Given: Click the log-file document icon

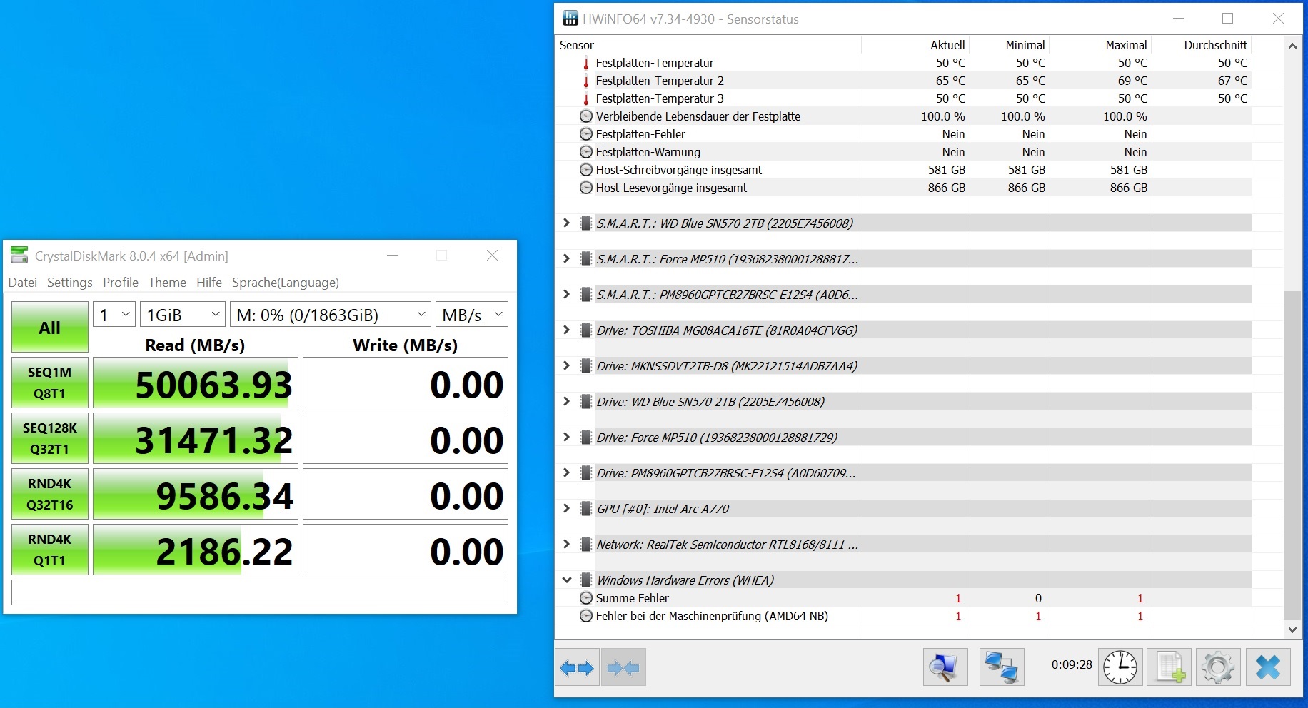Looking at the screenshot, I should coord(1169,667).
